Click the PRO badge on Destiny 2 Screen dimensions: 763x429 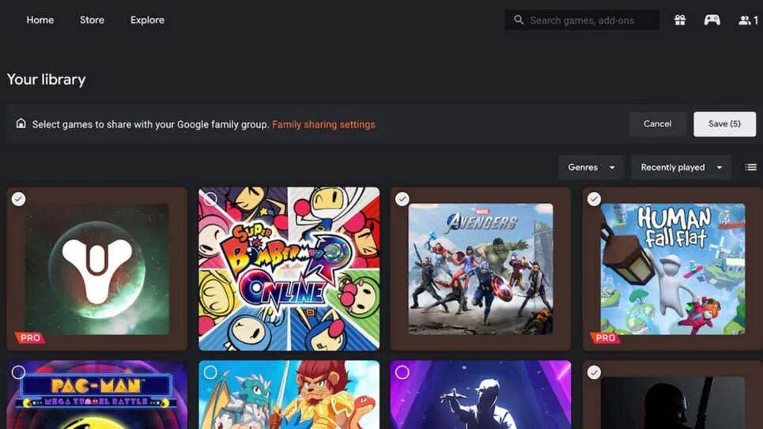(30, 337)
